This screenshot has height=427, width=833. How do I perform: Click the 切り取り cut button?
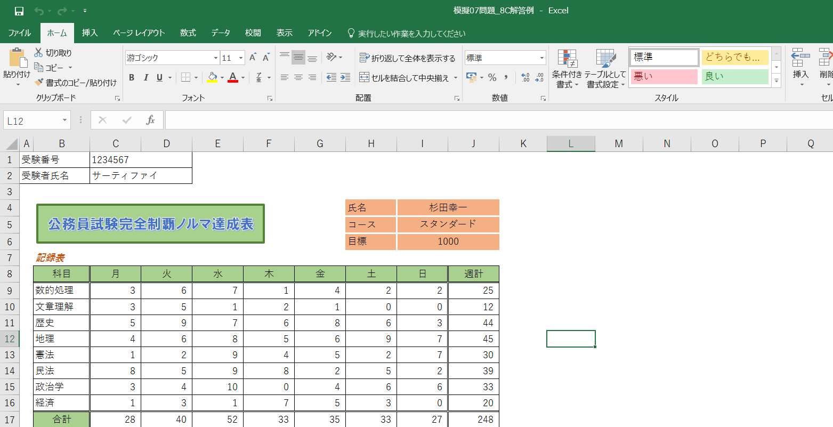pyautogui.click(x=53, y=53)
